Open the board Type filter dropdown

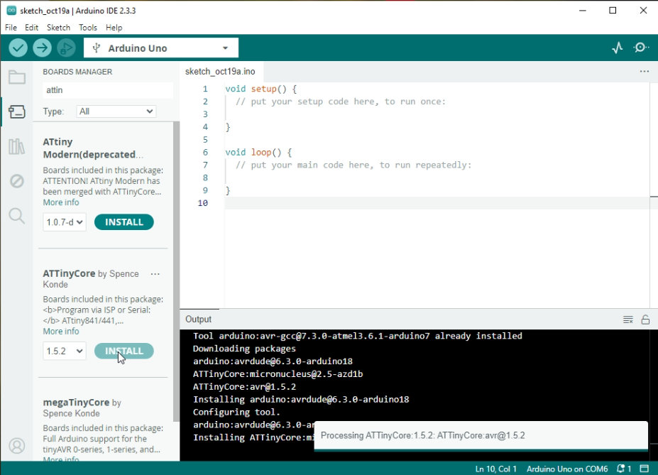[x=116, y=111]
